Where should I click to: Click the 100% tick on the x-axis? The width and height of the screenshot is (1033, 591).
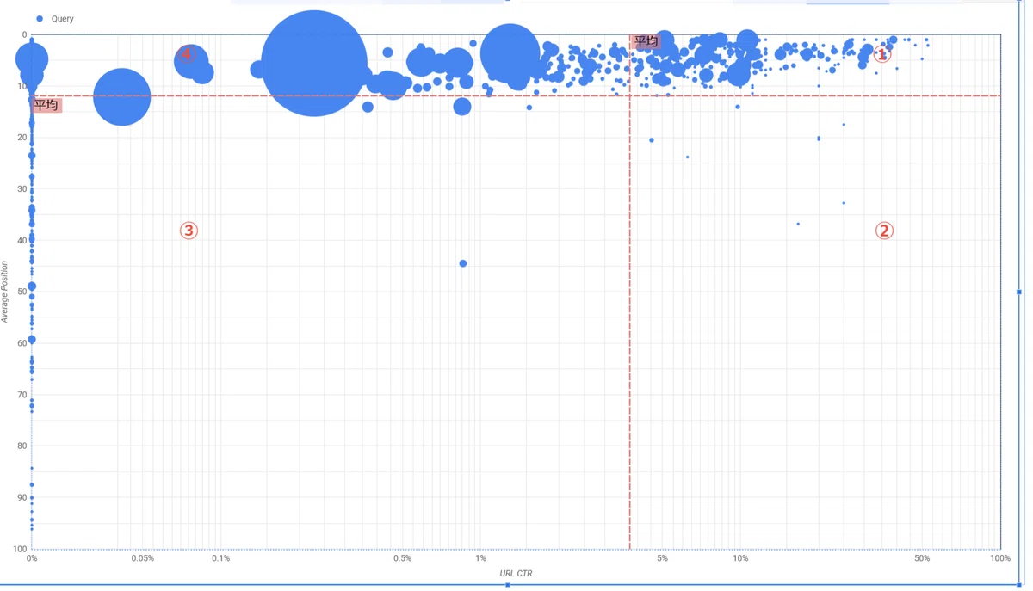tap(999, 558)
